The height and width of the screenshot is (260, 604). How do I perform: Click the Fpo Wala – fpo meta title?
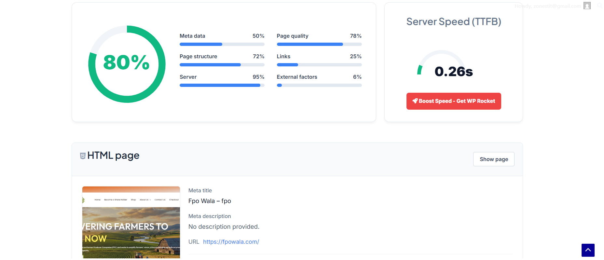pos(210,201)
